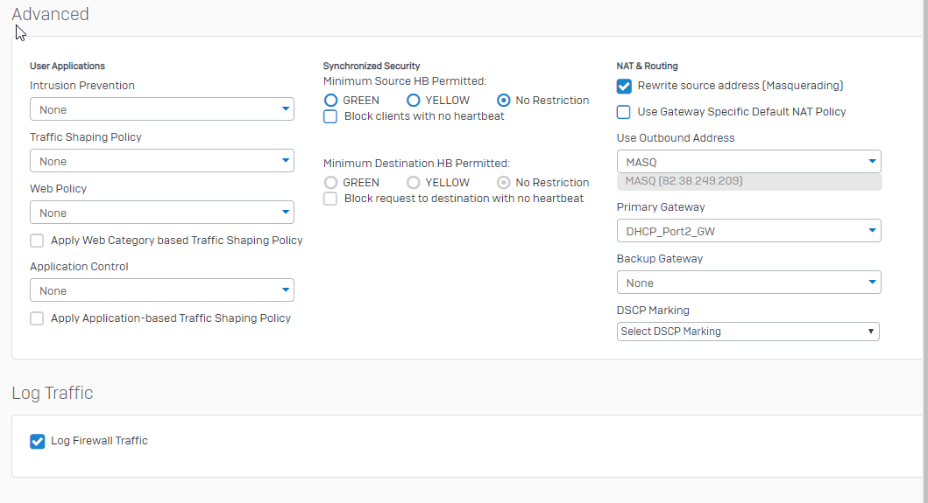Choose No Restriction for Source HB
The width and height of the screenshot is (928, 503).
[504, 101]
